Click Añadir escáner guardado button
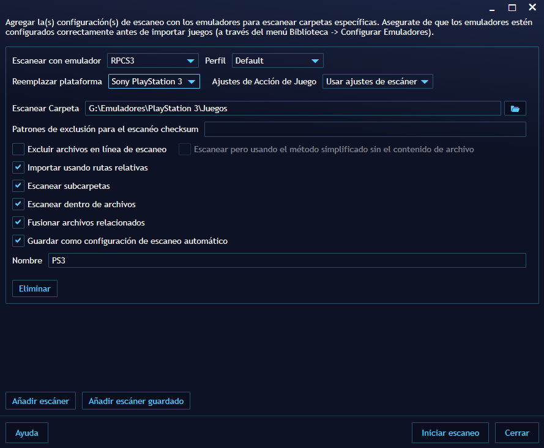The image size is (544, 448). (x=136, y=401)
